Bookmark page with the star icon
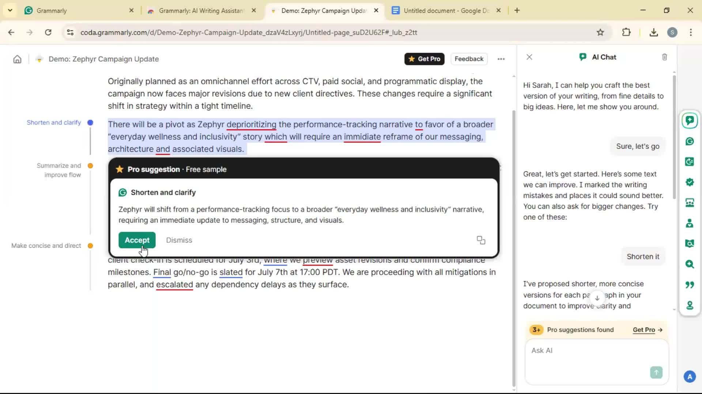The width and height of the screenshot is (702, 394). 600,32
